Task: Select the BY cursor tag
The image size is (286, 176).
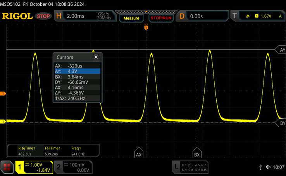Action: tap(280, 123)
